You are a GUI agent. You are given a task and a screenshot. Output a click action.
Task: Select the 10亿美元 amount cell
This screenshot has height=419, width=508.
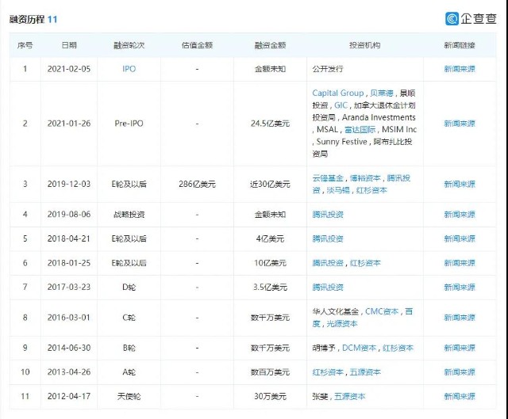[270, 263]
